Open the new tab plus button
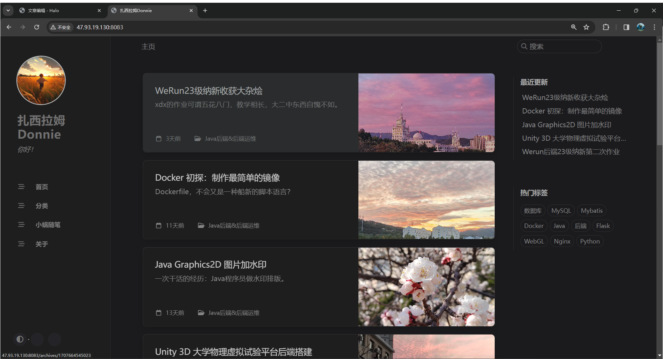The image size is (663, 359). pyautogui.click(x=205, y=11)
